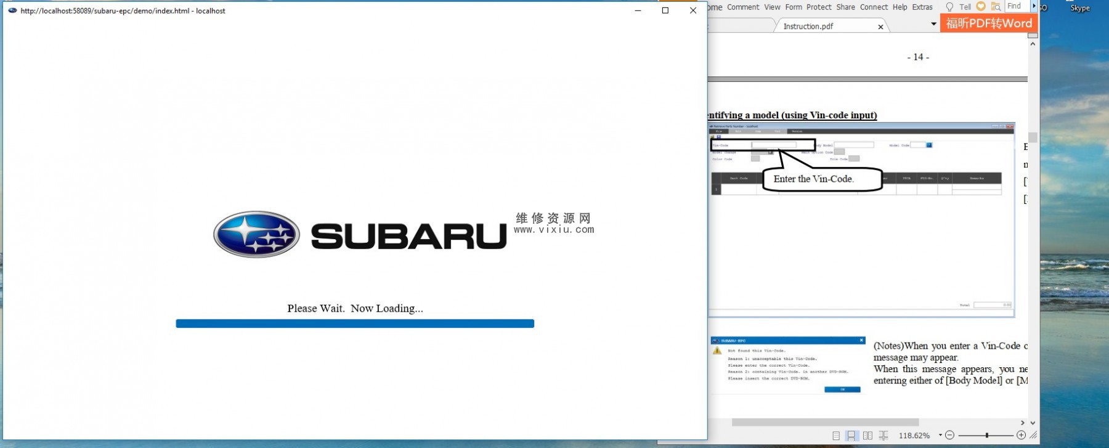Open the Extras tab in PDF reader
The height and width of the screenshot is (448, 1109).
[922, 7]
